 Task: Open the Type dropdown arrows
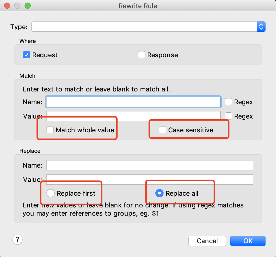point(261,27)
